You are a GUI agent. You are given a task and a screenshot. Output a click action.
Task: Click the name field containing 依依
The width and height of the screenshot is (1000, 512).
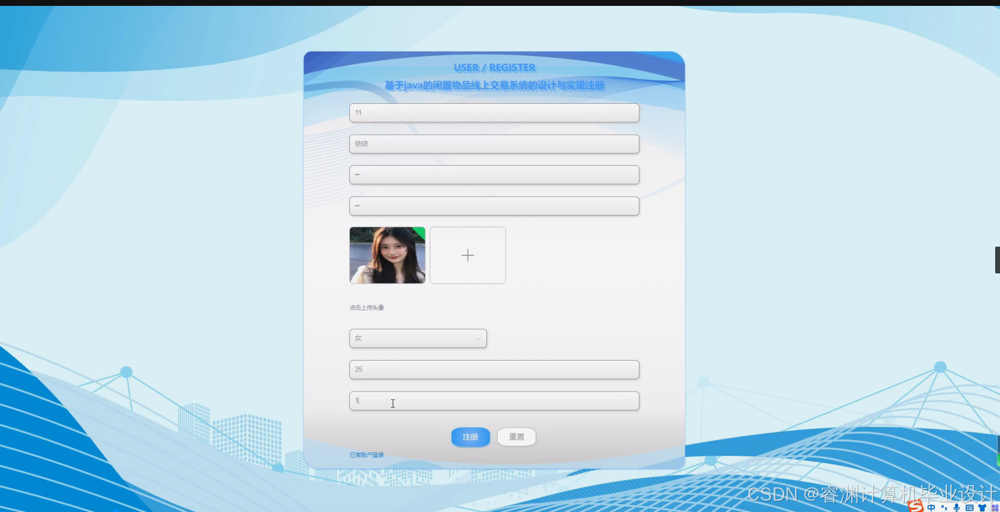[493, 143]
